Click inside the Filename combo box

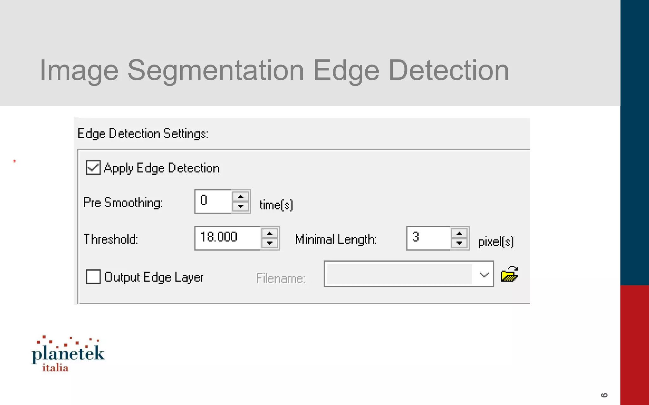399,274
